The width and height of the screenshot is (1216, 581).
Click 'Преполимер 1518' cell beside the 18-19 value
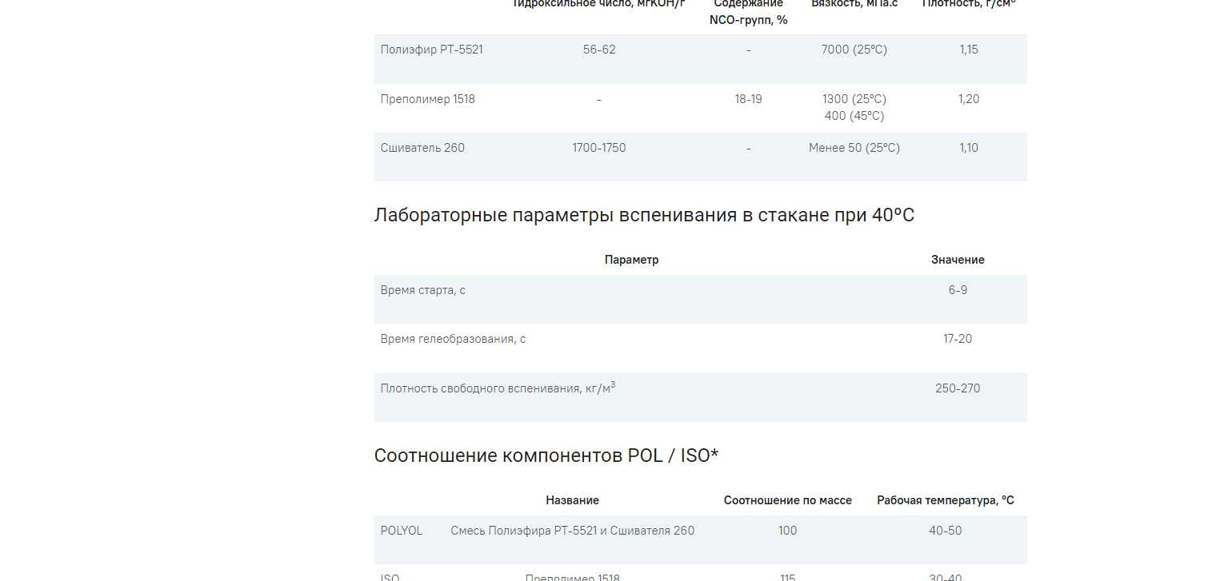428,99
